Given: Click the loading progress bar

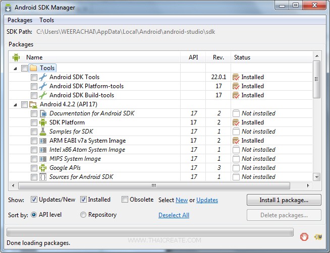Looking at the screenshot, I should (150, 232).
